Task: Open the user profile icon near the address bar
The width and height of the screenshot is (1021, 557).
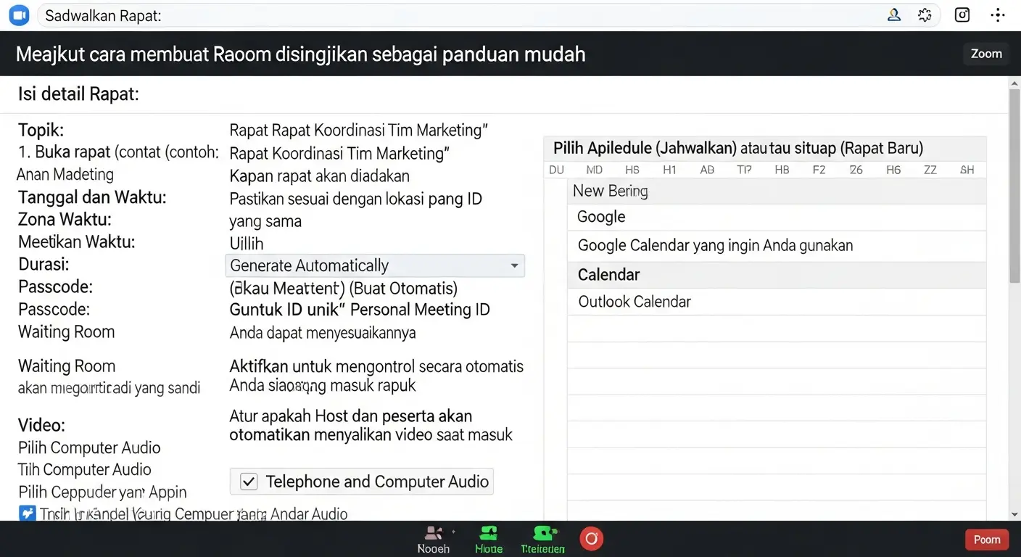Action: 893,15
